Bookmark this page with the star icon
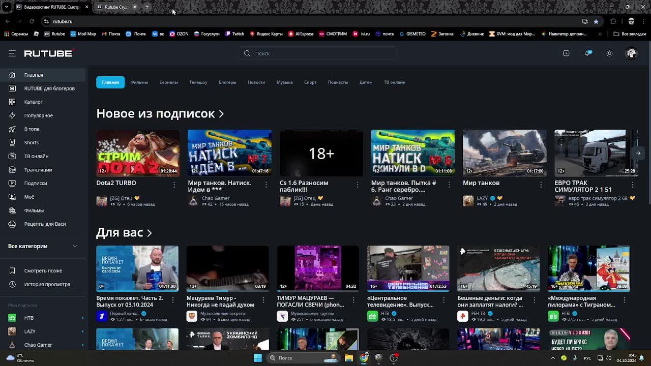This screenshot has width=651, height=366. click(596, 21)
